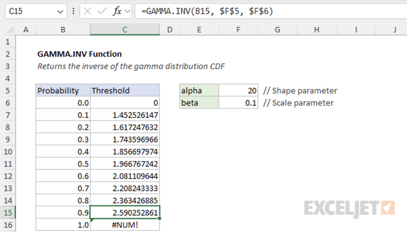The height and width of the screenshot is (232, 407).
Task: Open the Name Box dropdown arrow
Action: point(60,12)
